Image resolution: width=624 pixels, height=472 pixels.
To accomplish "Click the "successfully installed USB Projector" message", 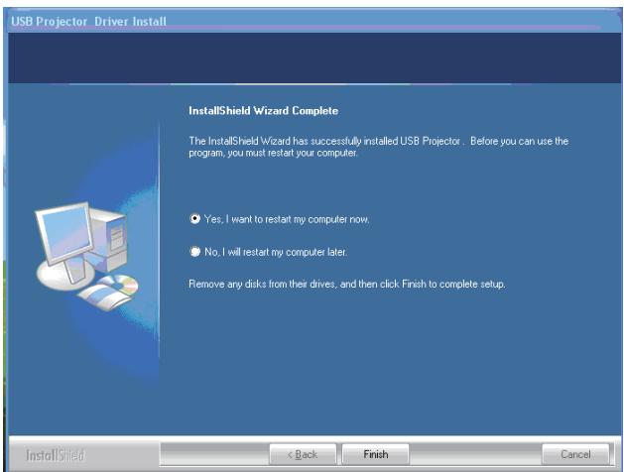I will point(378,147).
